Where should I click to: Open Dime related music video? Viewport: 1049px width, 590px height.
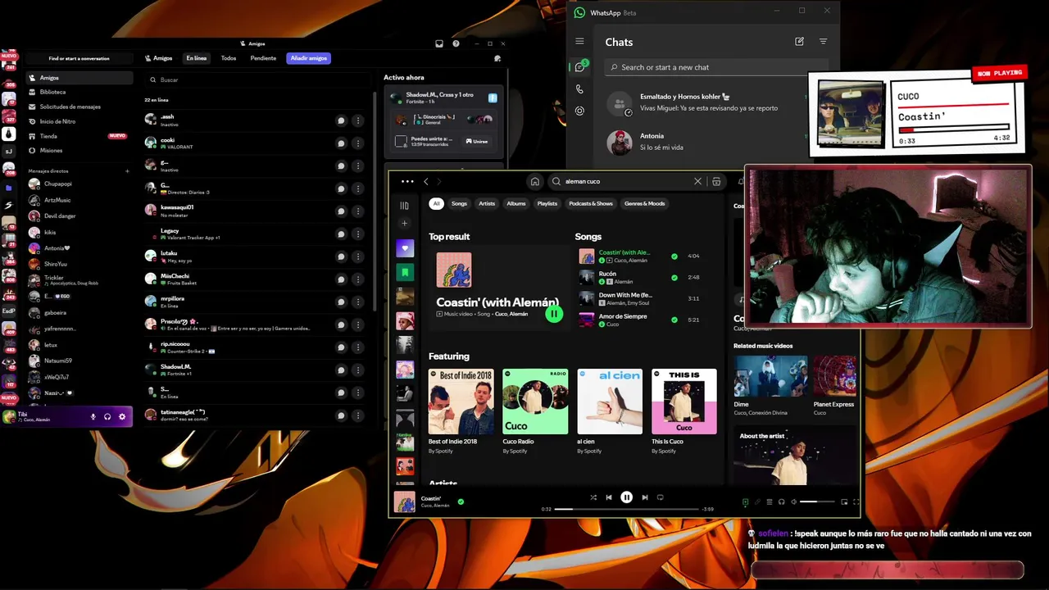770,385
